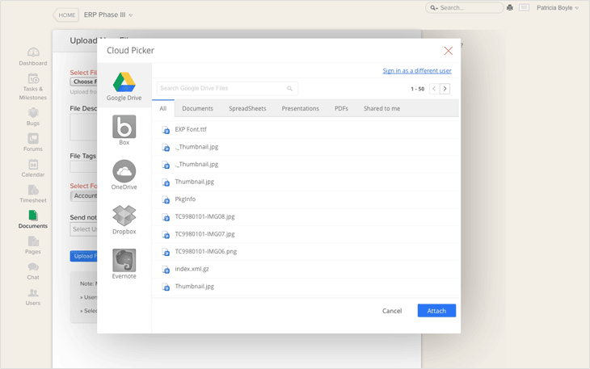Screen dimensions: 590x369
Task: Click the Search Google Drive Files field
Action: (221, 88)
